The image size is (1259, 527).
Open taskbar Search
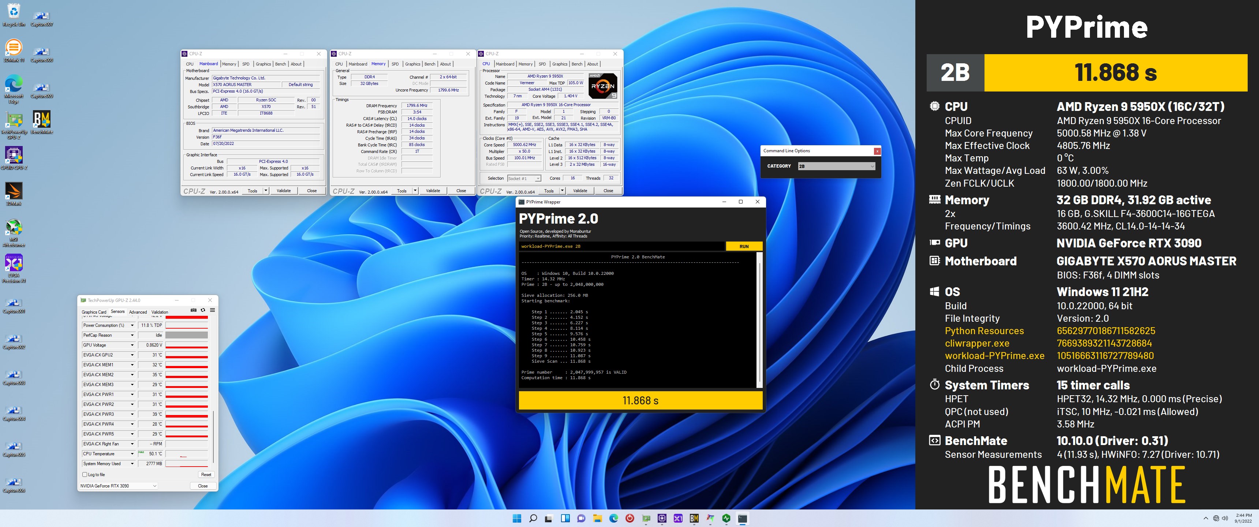point(533,518)
